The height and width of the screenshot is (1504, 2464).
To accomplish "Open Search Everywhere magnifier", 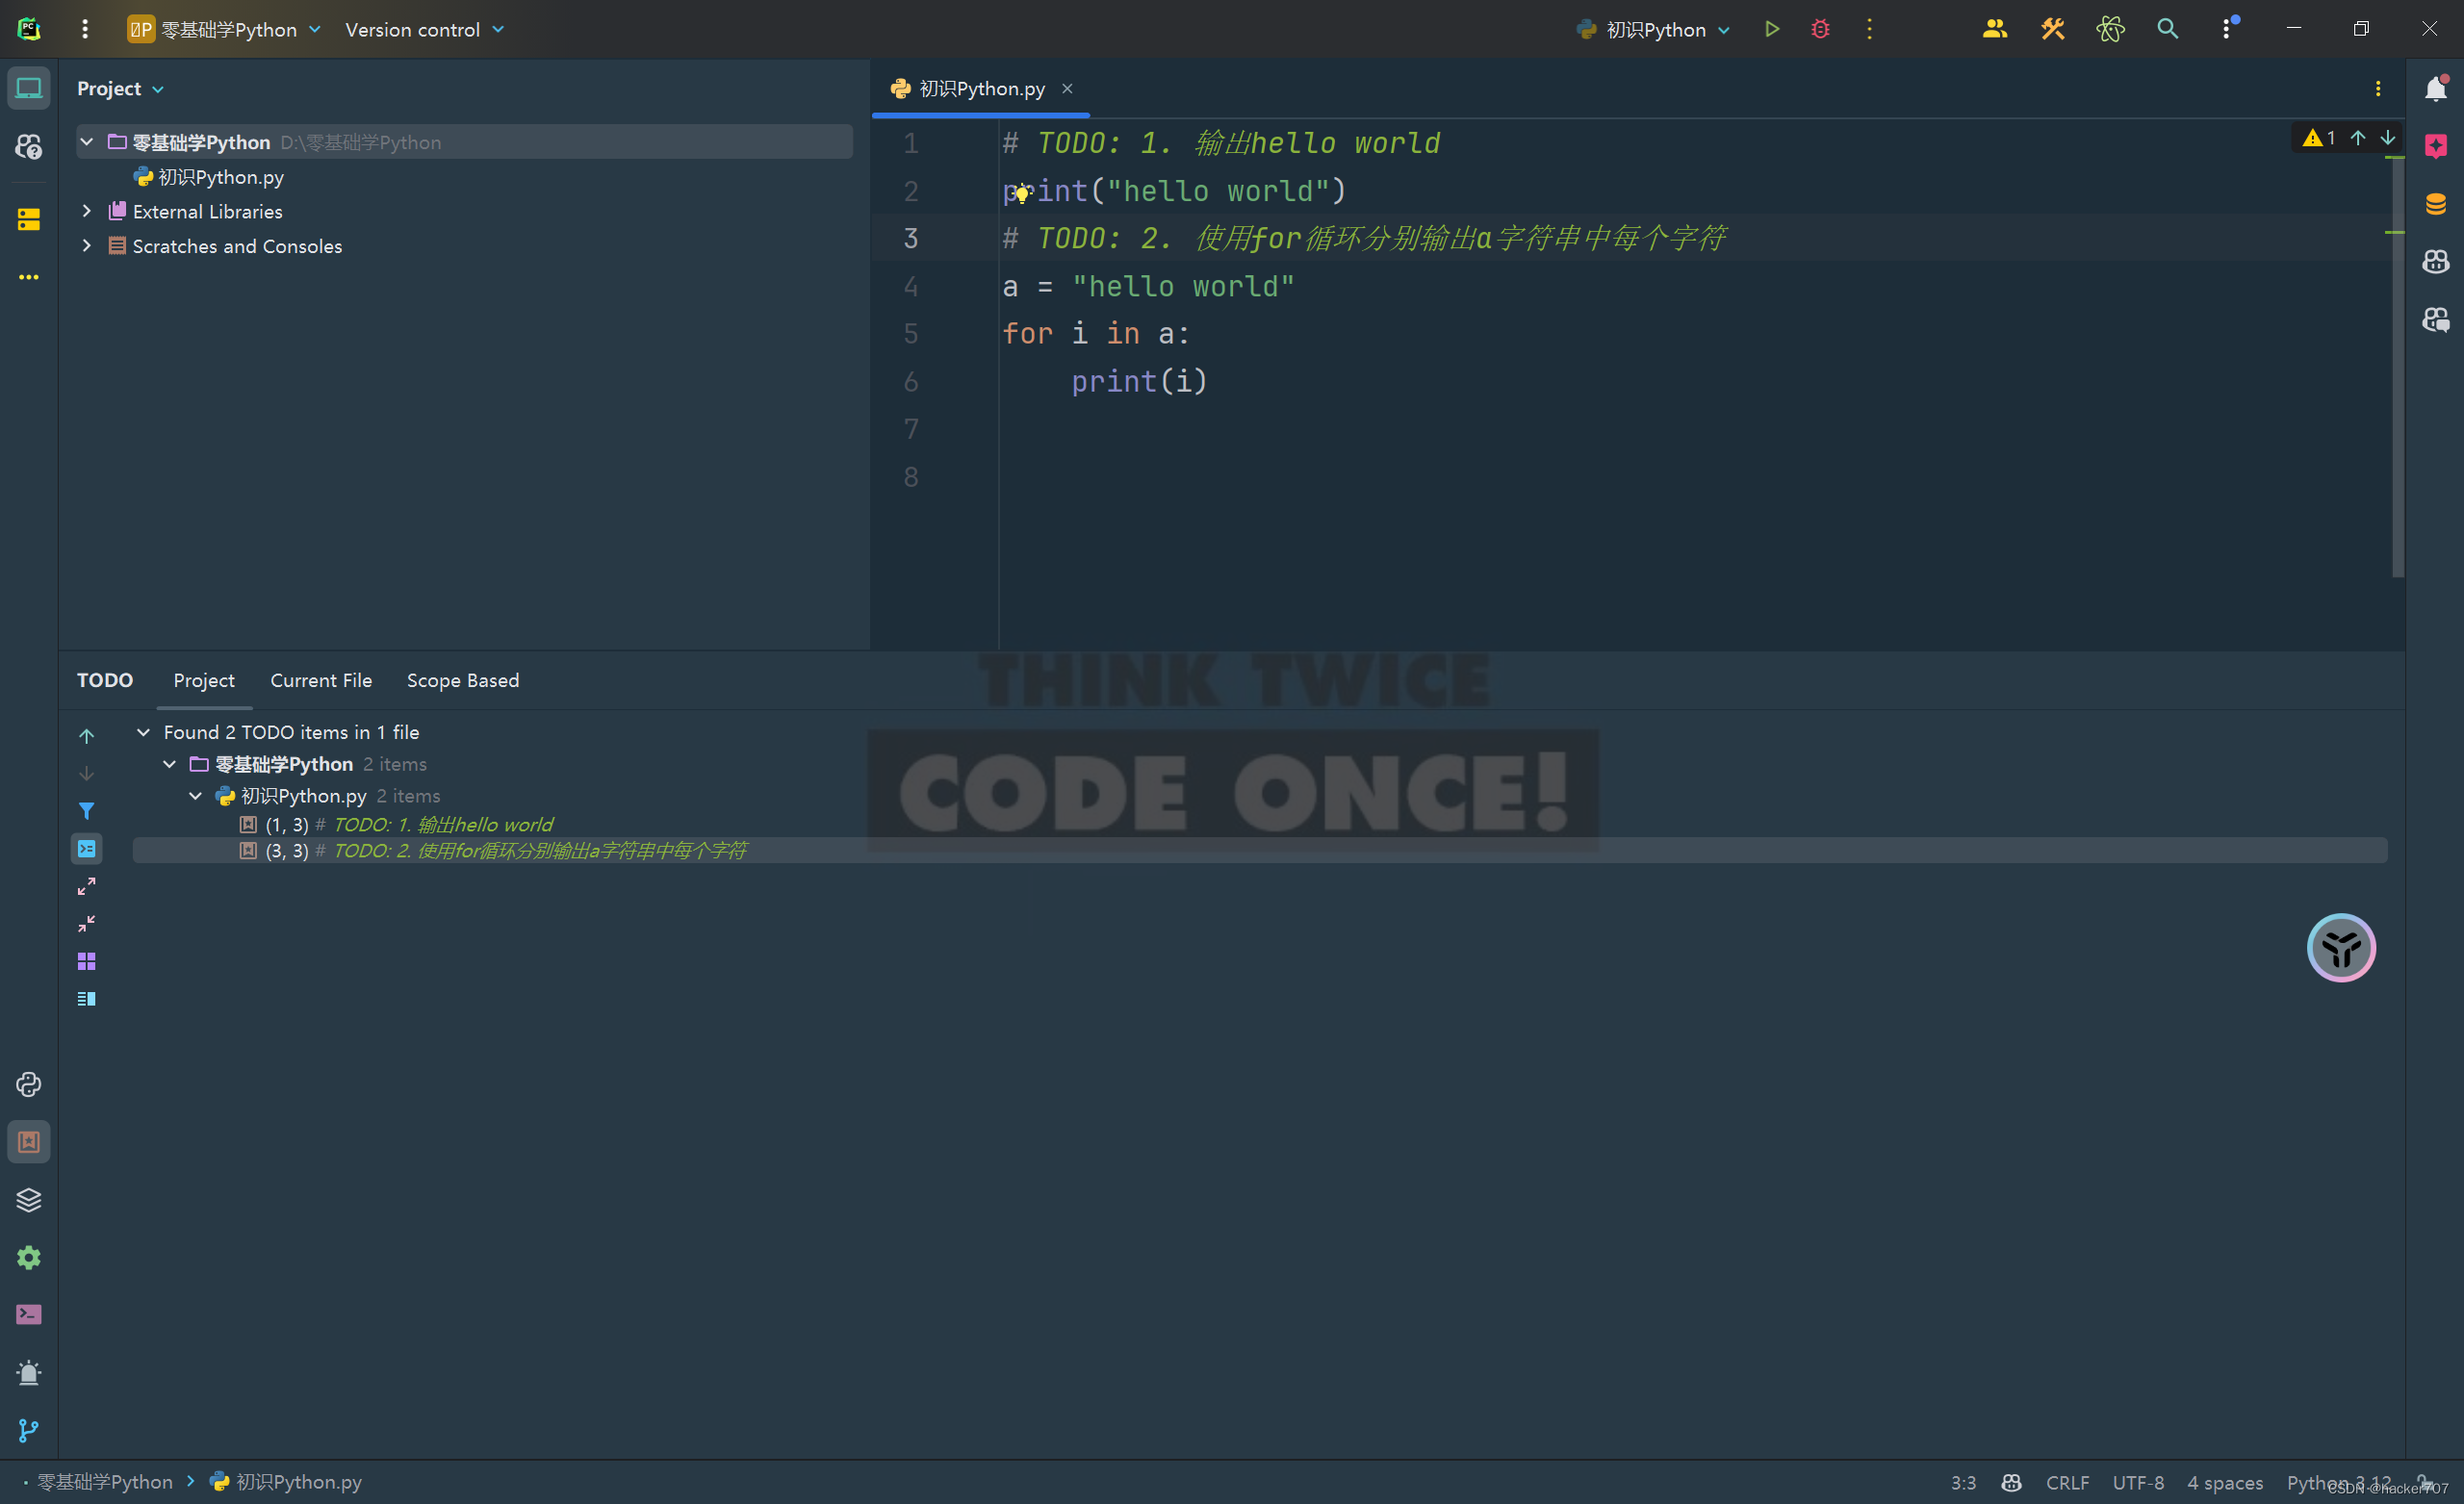I will click(x=2167, y=30).
